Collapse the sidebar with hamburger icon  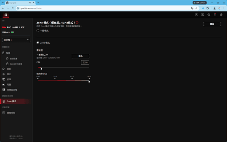click(3, 21)
